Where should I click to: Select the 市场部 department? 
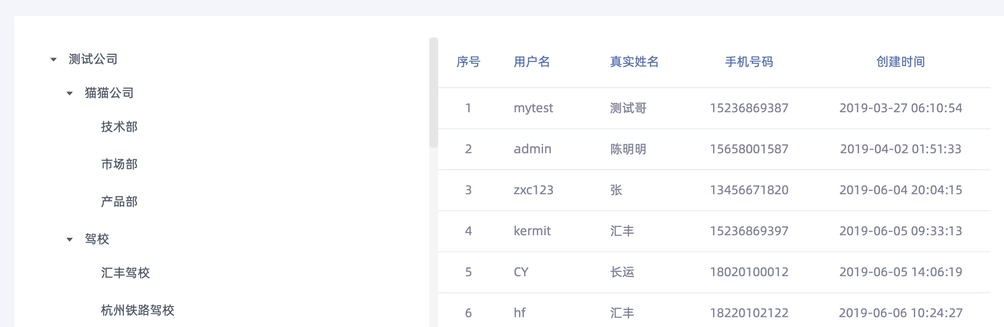(119, 164)
